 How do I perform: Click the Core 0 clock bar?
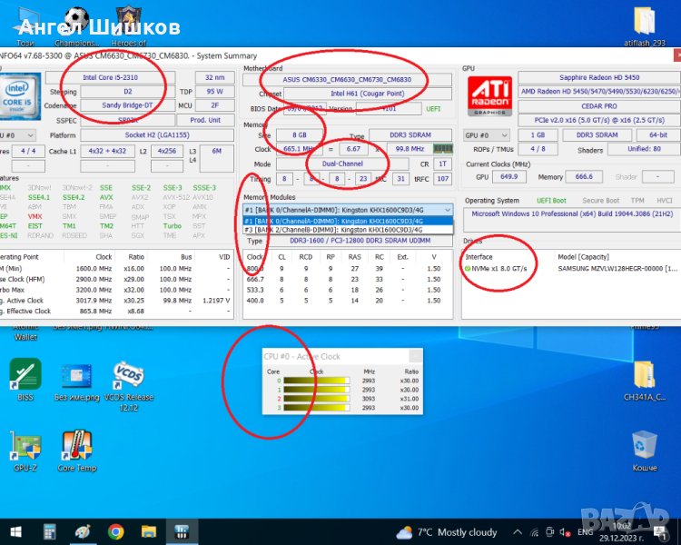(x=316, y=381)
